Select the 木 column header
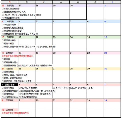Screen dimensions: 122x118 click(78, 2)
